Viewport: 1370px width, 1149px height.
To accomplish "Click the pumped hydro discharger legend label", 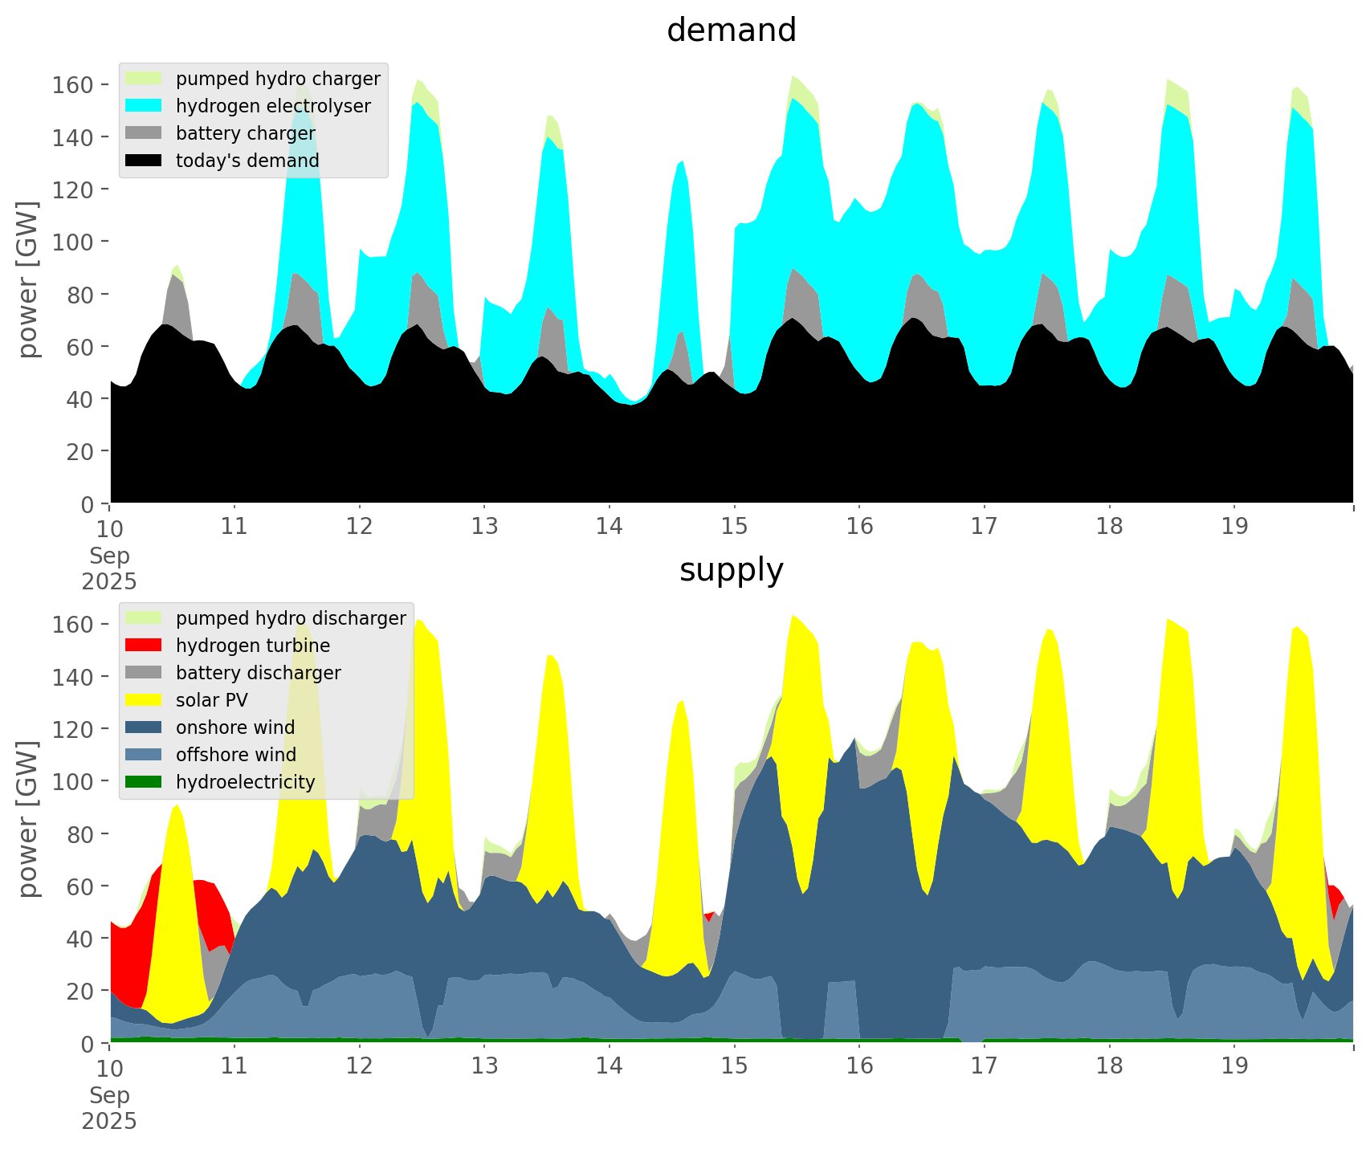I will click(291, 618).
